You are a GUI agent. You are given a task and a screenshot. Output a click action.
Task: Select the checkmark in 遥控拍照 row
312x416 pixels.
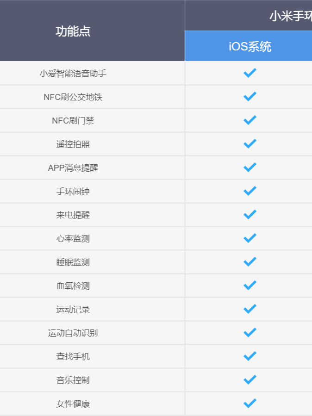point(250,144)
